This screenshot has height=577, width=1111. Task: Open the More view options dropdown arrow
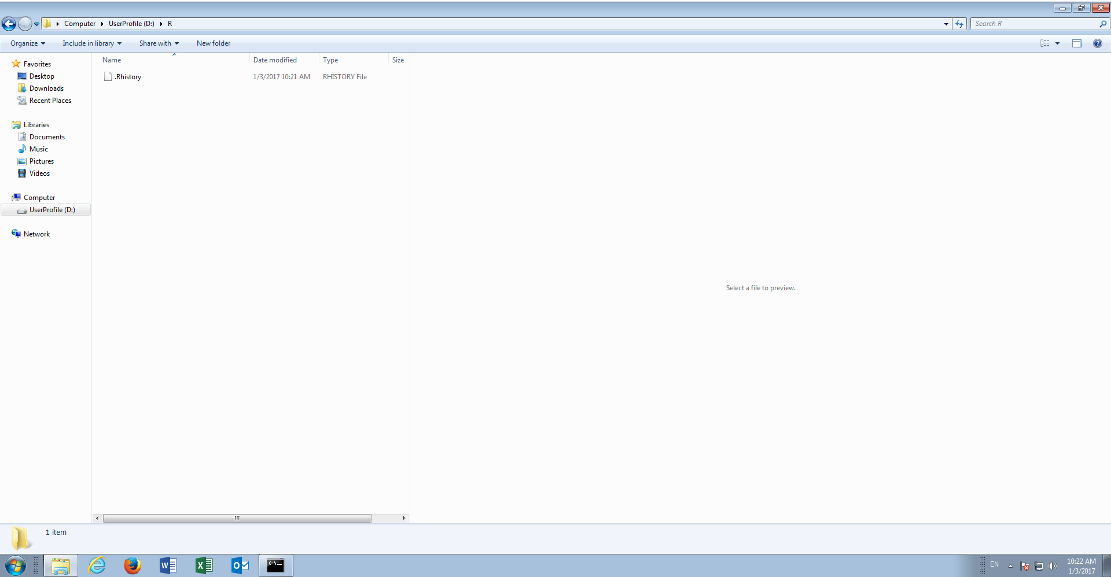(x=1057, y=43)
